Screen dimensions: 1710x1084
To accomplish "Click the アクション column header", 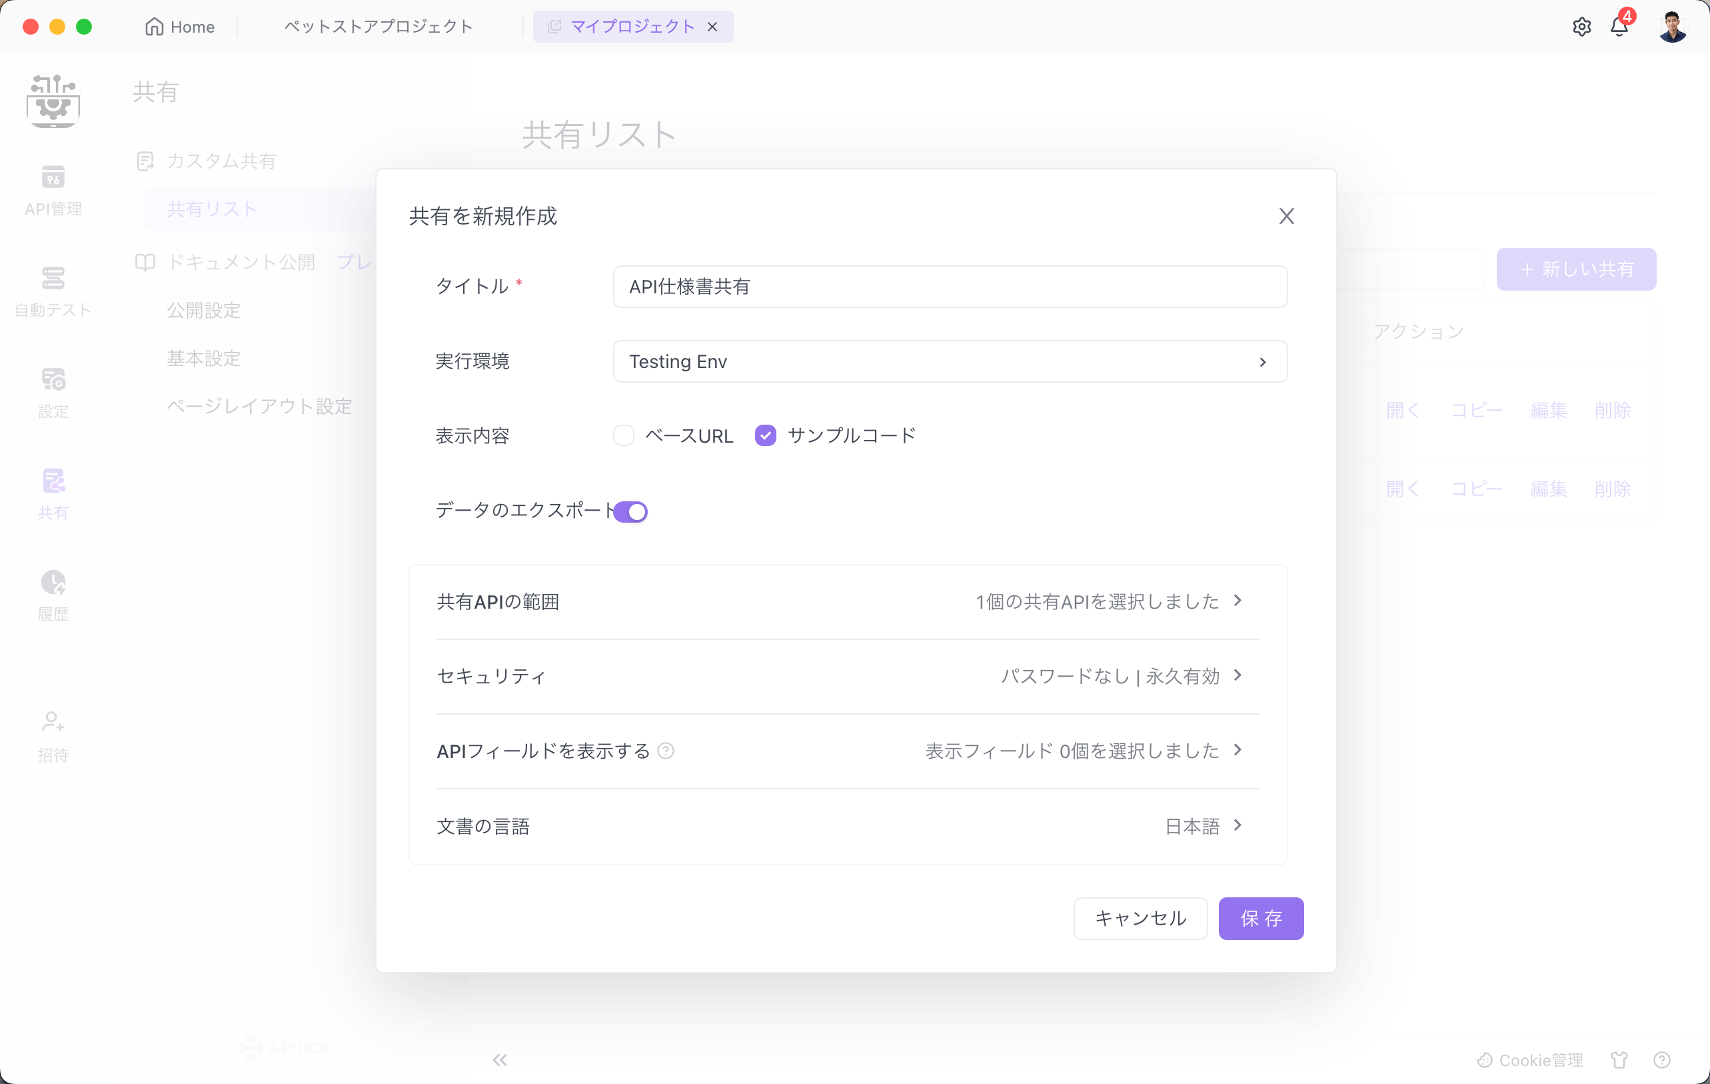I will point(1417,332).
